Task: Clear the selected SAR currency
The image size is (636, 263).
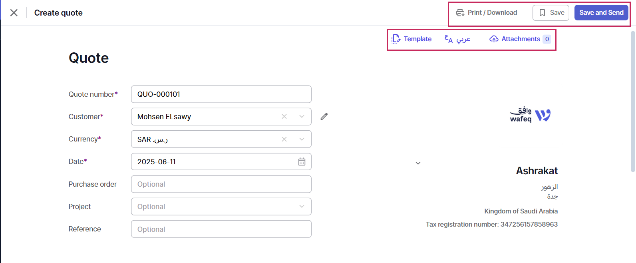Action: pyautogui.click(x=284, y=139)
